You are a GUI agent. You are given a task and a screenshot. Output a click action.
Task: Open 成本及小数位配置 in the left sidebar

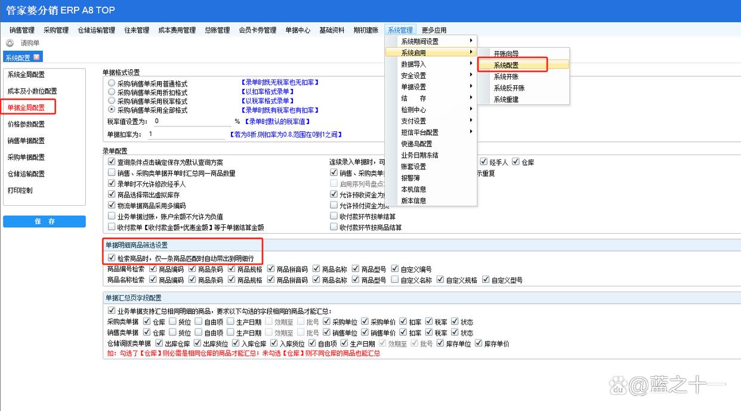point(32,91)
